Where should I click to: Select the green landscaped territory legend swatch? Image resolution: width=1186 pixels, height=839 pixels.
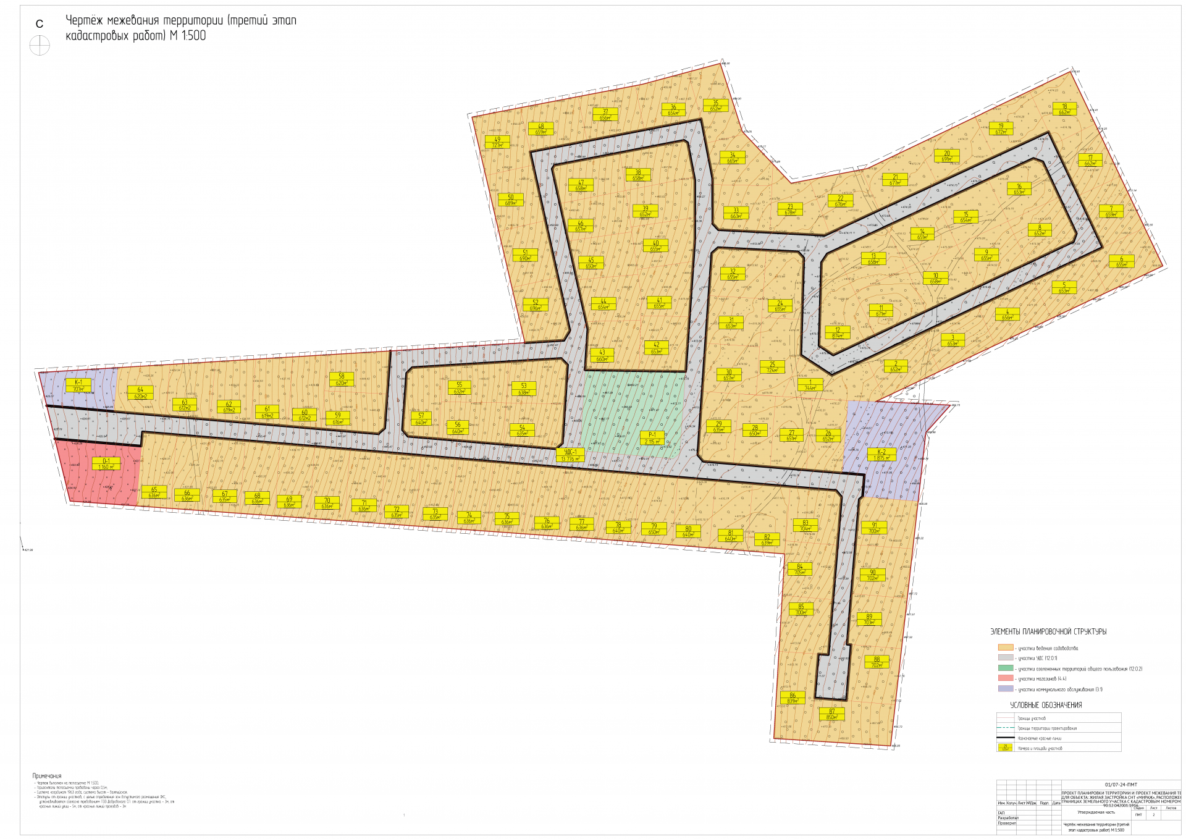coord(1006,668)
